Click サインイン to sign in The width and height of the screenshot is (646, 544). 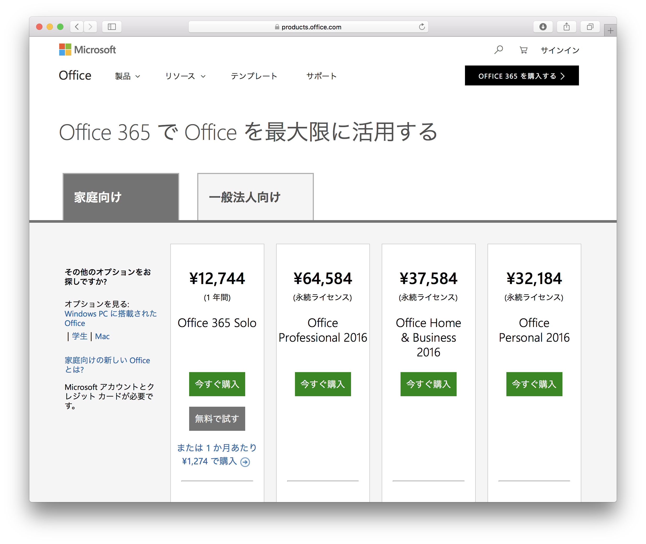click(560, 50)
